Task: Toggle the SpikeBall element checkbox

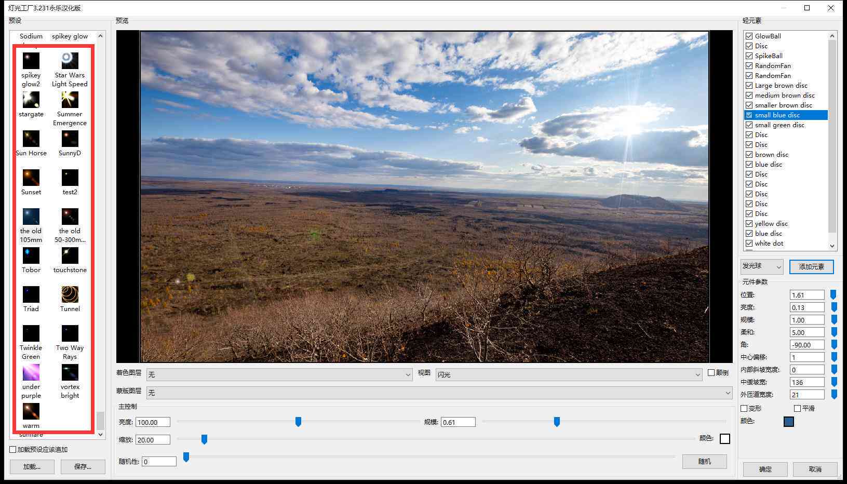Action: [x=749, y=56]
